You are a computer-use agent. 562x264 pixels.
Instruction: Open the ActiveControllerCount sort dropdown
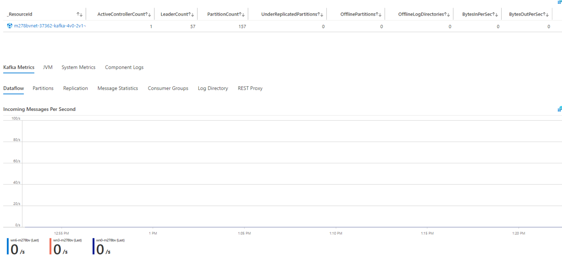point(149,13)
